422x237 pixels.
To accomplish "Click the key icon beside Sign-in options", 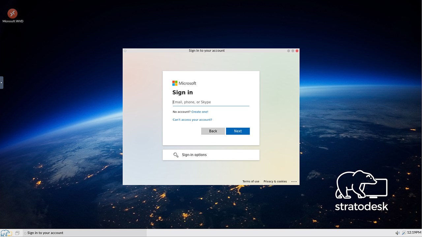I will tap(176, 155).
